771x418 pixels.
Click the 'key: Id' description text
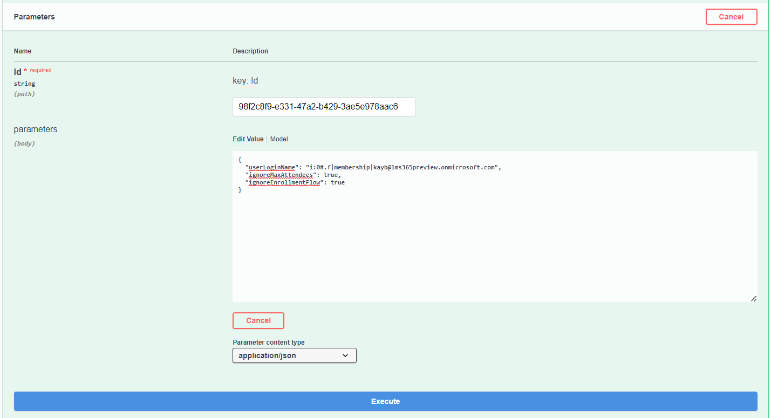245,81
